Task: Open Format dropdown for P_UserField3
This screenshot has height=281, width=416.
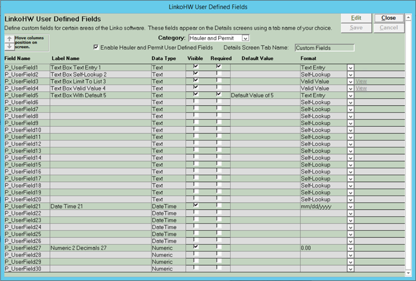Action: [x=350, y=81]
